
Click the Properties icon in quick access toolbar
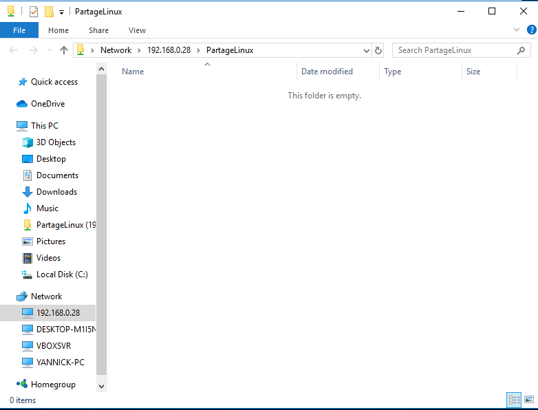[x=34, y=12]
